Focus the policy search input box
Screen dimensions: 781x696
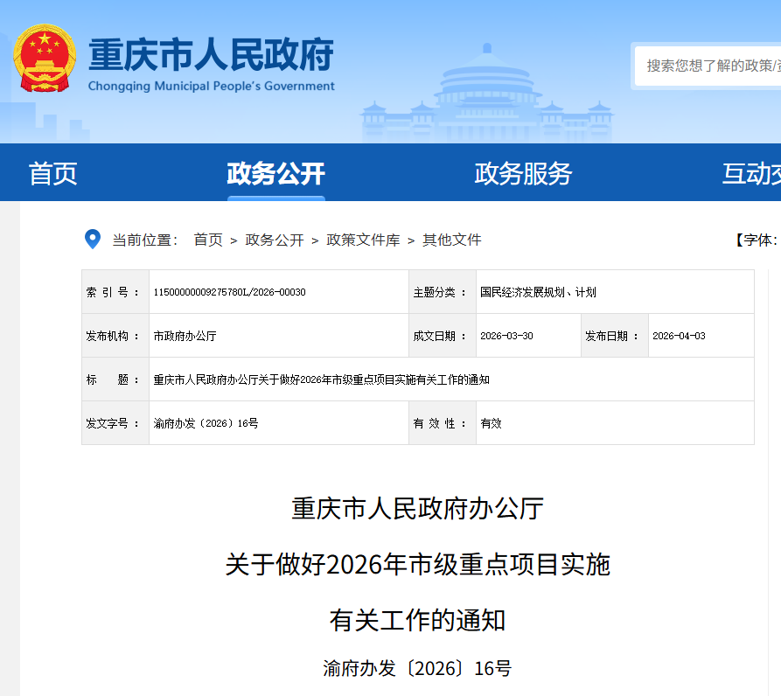pyautogui.click(x=710, y=66)
